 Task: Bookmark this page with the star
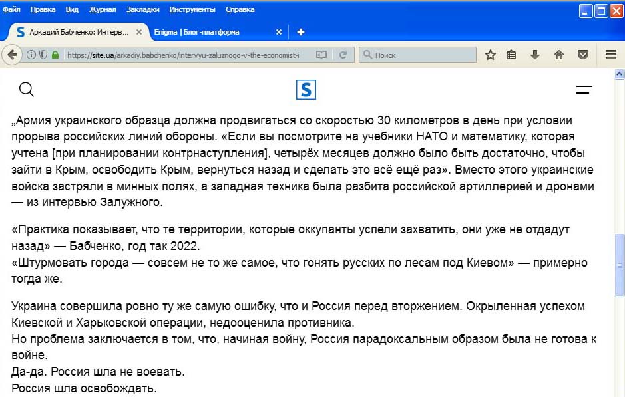click(491, 55)
